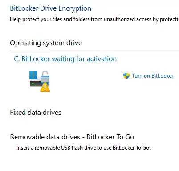
Task: Click the open padlock on the C: drive icon
Action: coord(45,76)
